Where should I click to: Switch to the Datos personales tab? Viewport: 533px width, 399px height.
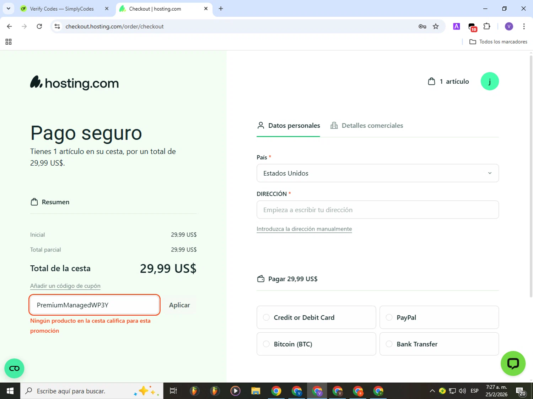click(288, 126)
